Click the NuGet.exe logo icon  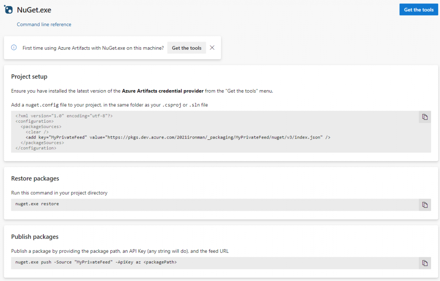pos(8,9)
